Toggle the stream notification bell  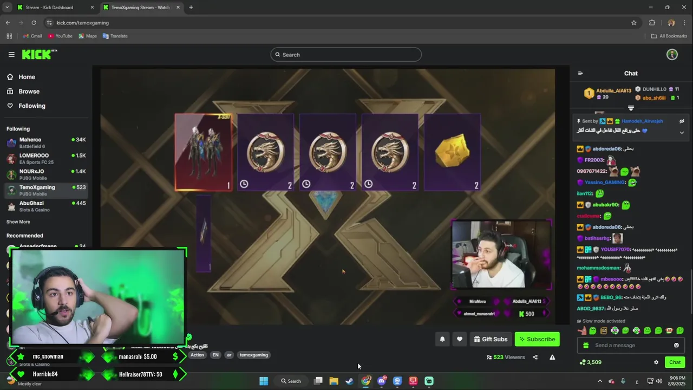click(x=442, y=339)
